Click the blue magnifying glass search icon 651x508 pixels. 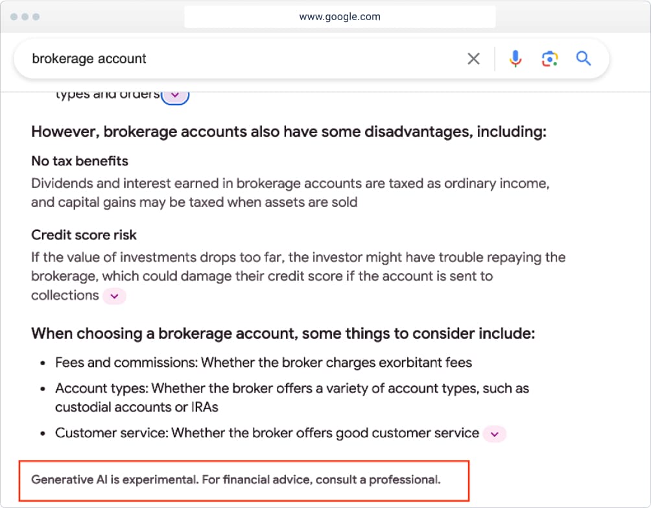584,59
